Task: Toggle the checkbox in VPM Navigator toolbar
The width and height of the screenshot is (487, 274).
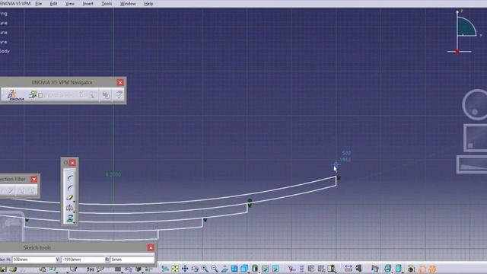Action: tap(40, 95)
